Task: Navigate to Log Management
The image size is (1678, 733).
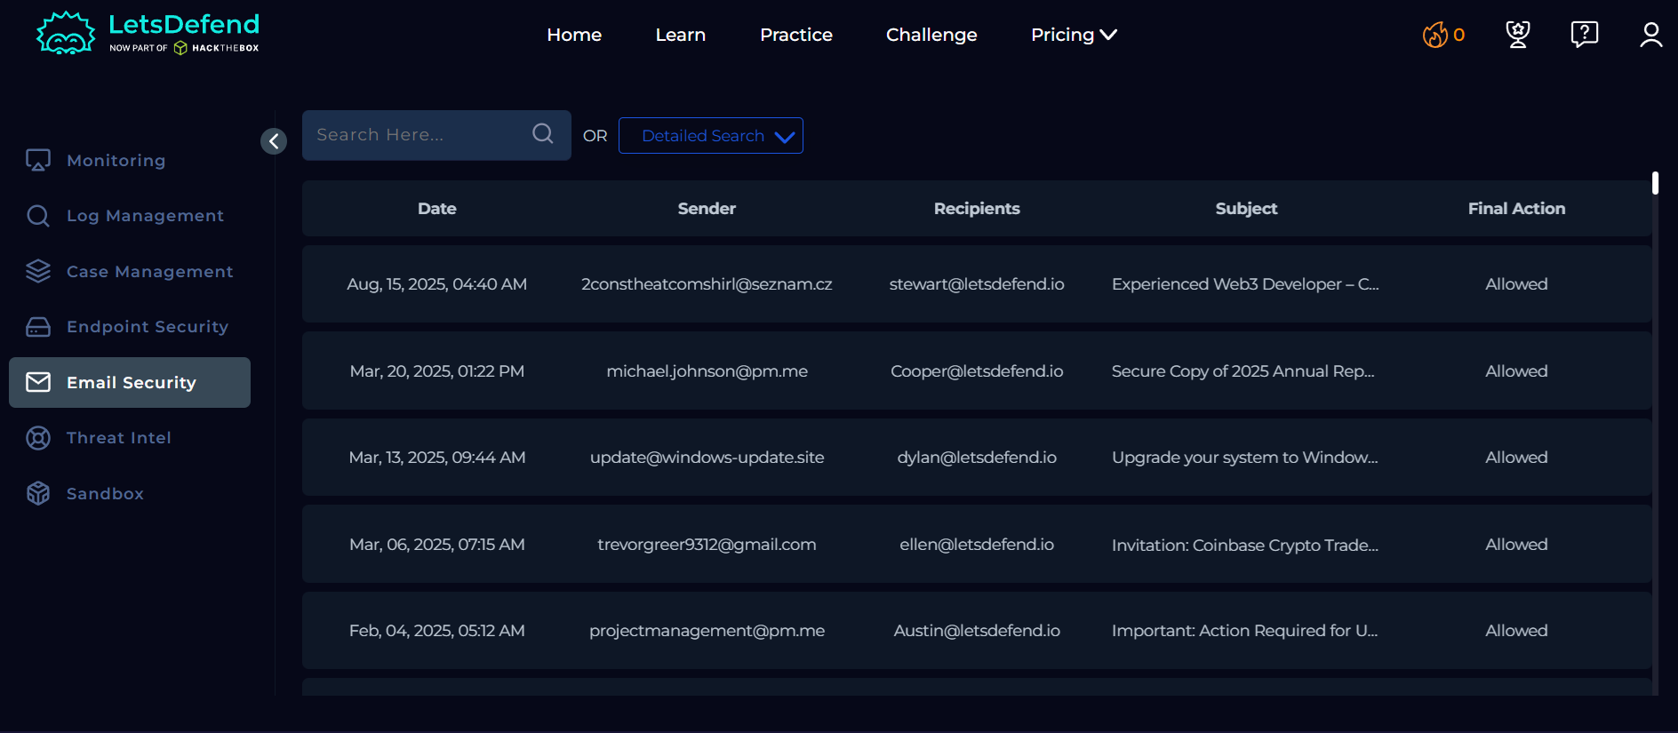Action: click(145, 216)
